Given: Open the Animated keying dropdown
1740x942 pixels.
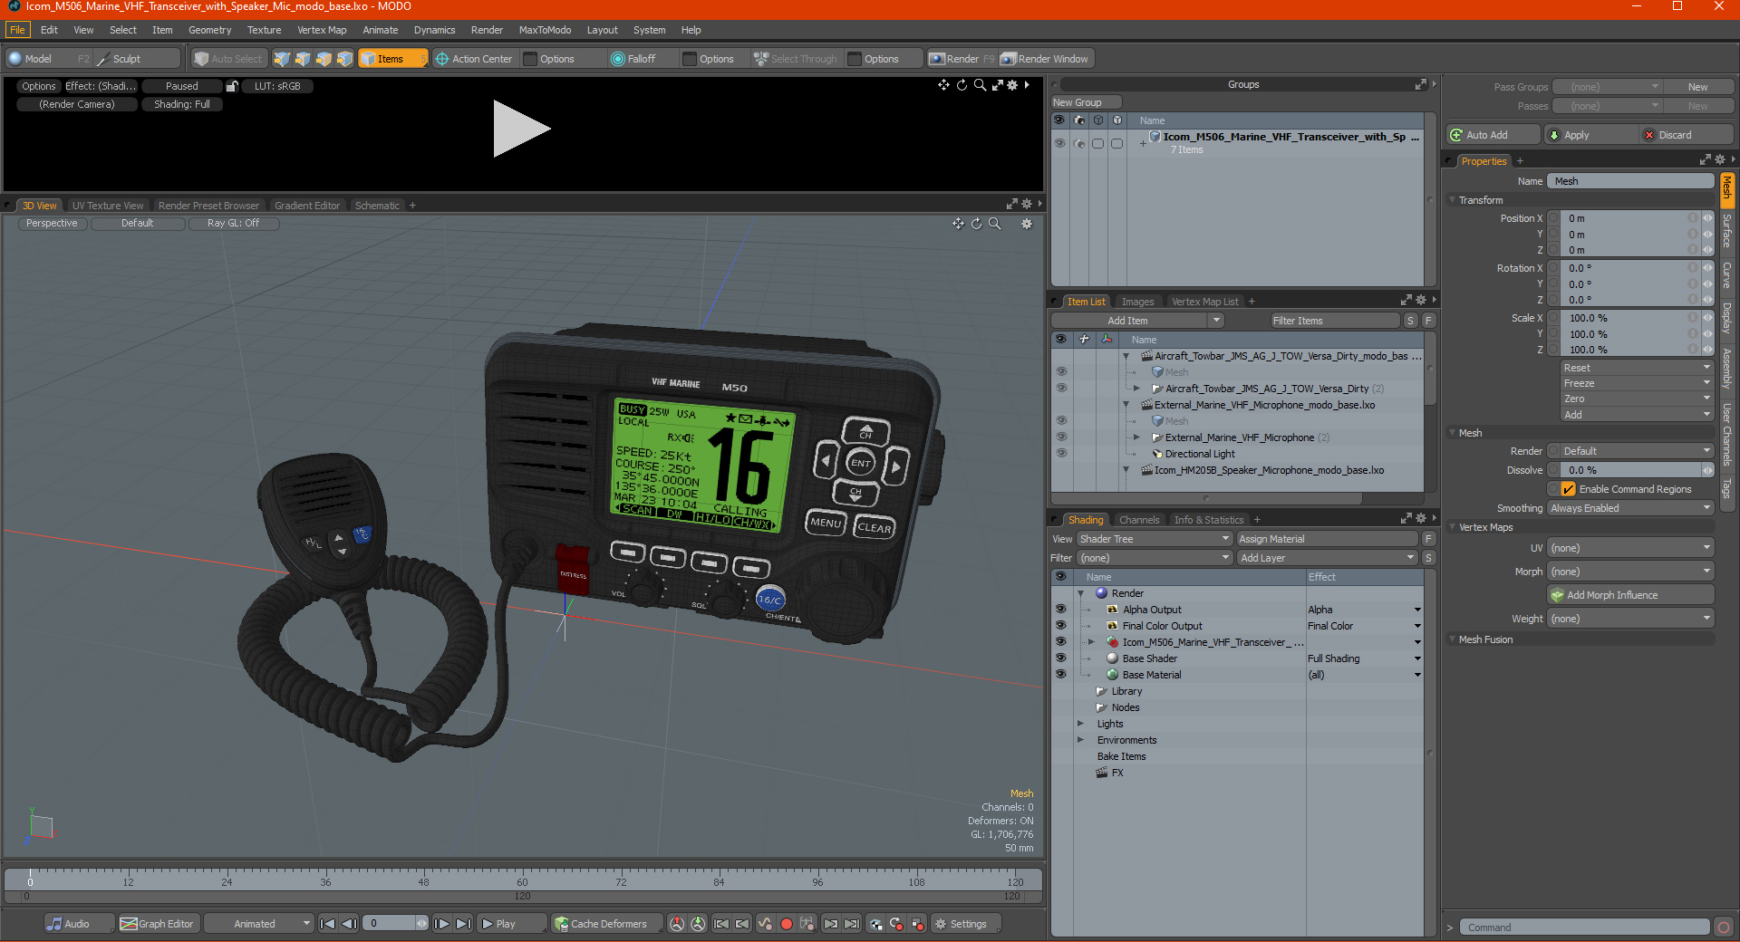Looking at the screenshot, I should (x=259, y=924).
